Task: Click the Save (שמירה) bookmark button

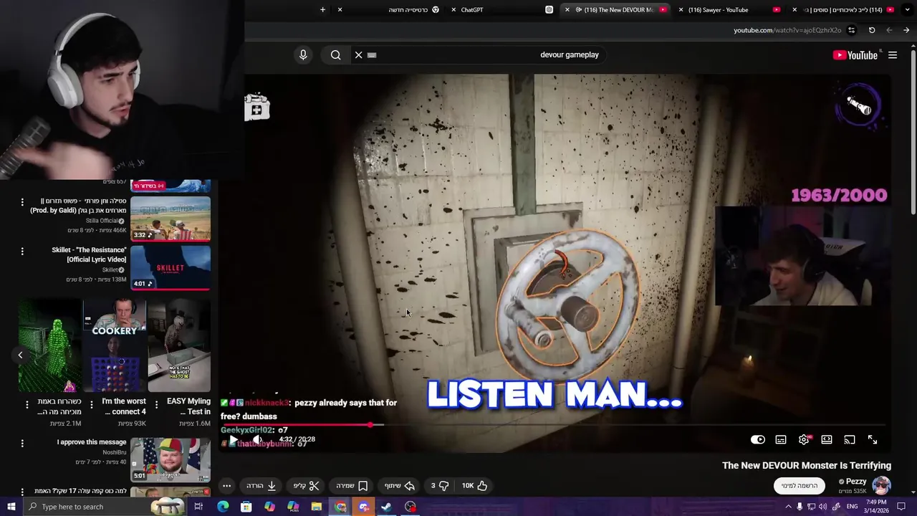Action: [352, 485]
